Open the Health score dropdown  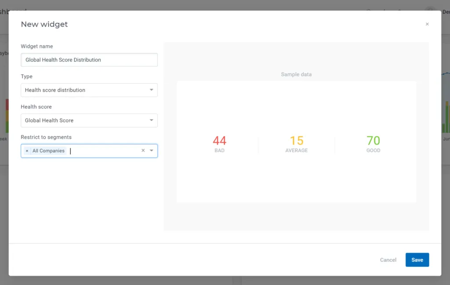click(89, 121)
